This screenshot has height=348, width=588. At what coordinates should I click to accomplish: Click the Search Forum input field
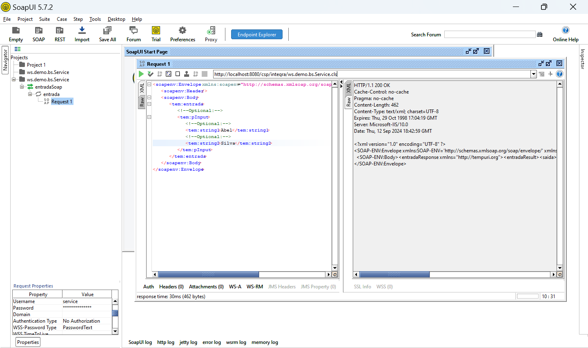489,35
